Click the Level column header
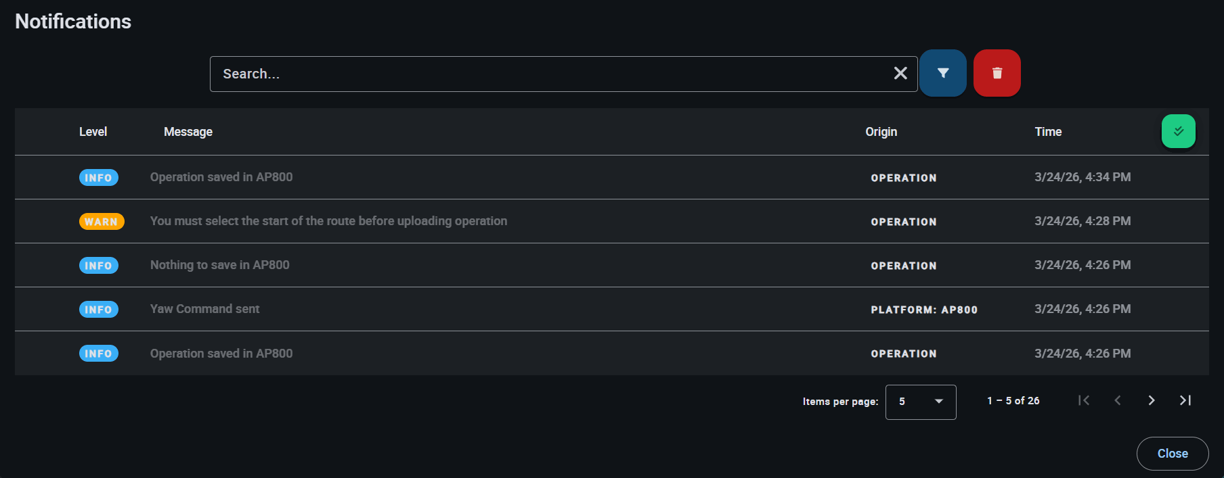The height and width of the screenshot is (478, 1224). [x=93, y=132]
